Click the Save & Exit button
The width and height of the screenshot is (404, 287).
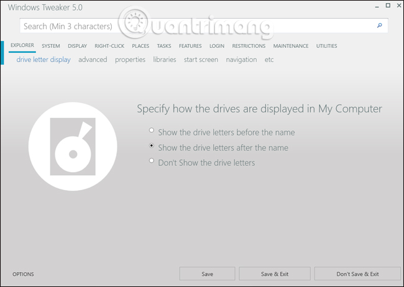click(x=275, y=273)
